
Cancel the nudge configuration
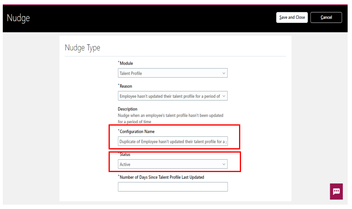click(x=326, y=17)
